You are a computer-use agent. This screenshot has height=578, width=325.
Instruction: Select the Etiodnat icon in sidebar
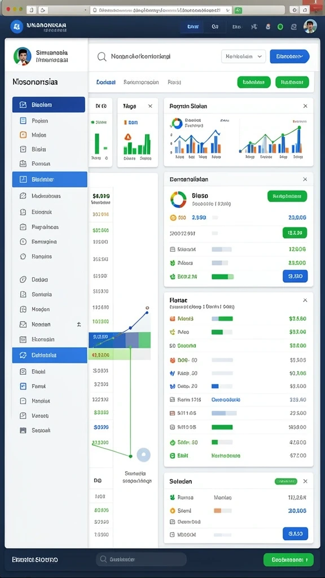click(x=23, y=212)
